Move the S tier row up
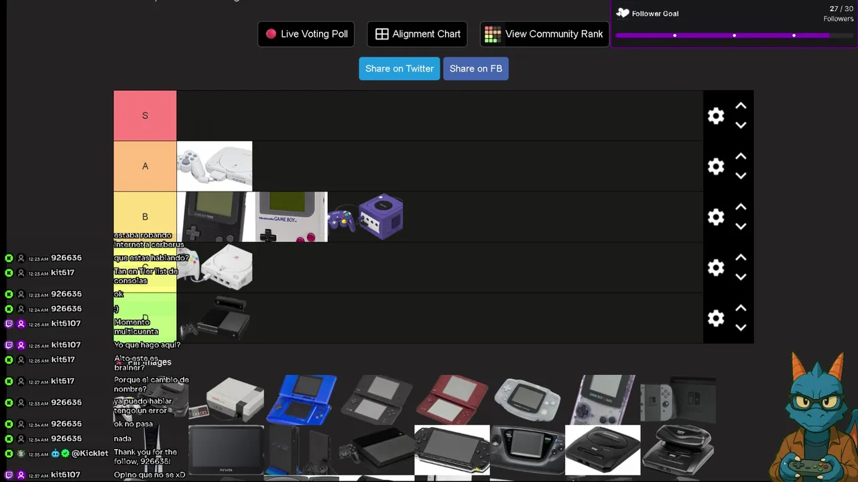 tap(741, 106)
